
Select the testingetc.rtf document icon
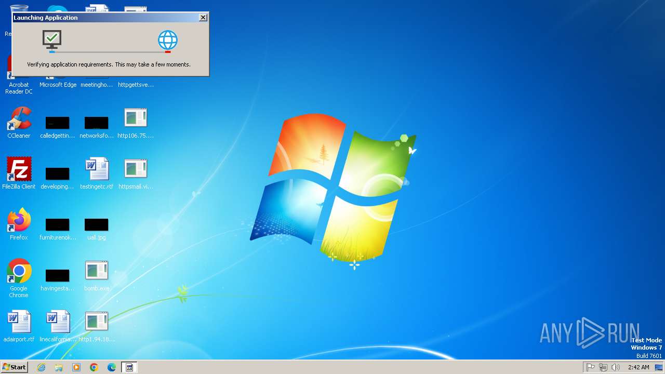97,173
